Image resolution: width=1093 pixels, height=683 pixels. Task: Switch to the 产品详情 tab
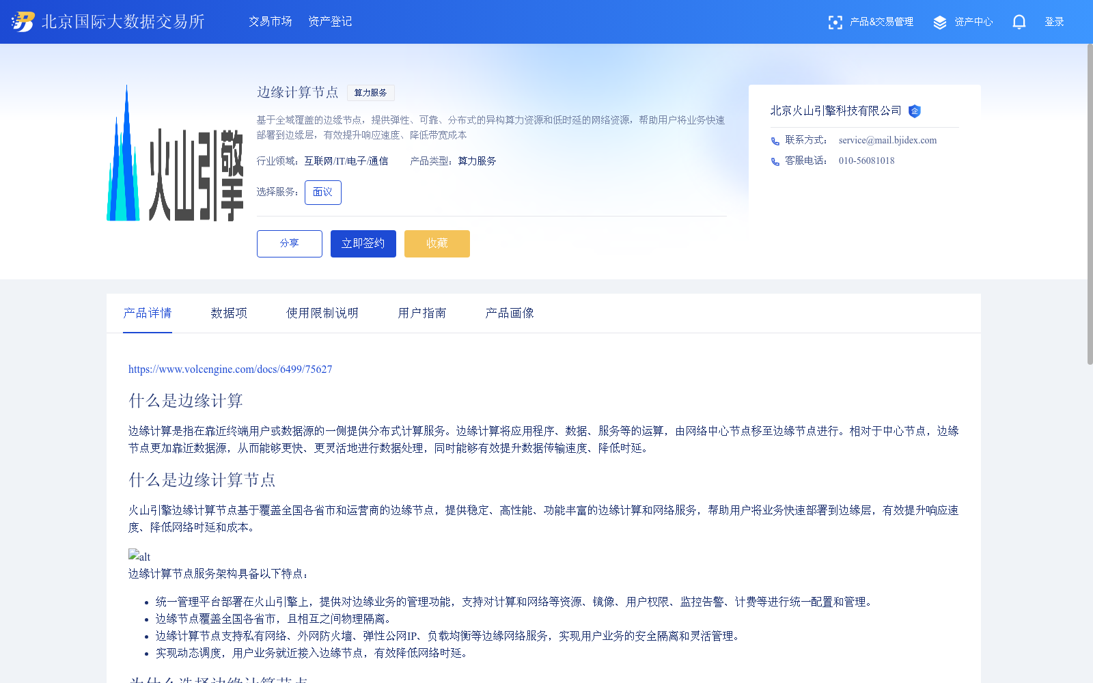(148, 313)
